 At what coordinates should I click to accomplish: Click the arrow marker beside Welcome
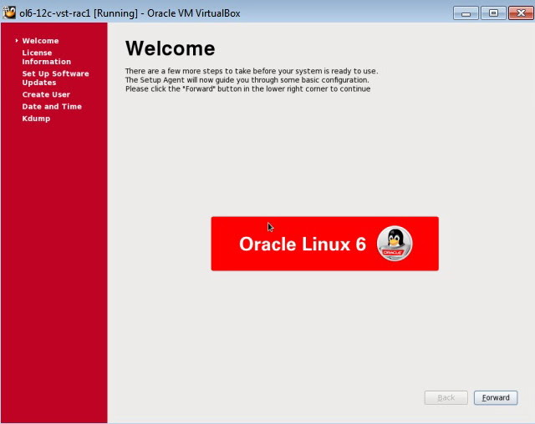point(17,41)
